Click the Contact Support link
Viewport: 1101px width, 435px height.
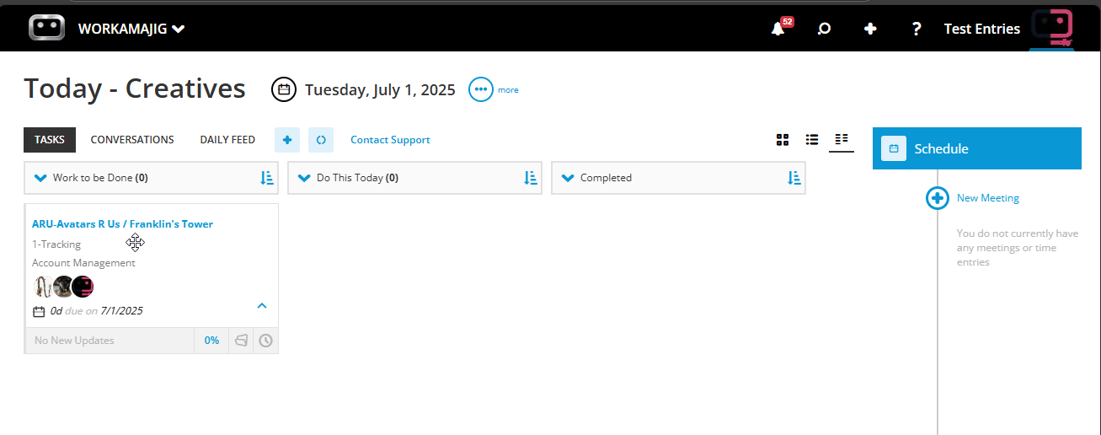coord(390,140)
